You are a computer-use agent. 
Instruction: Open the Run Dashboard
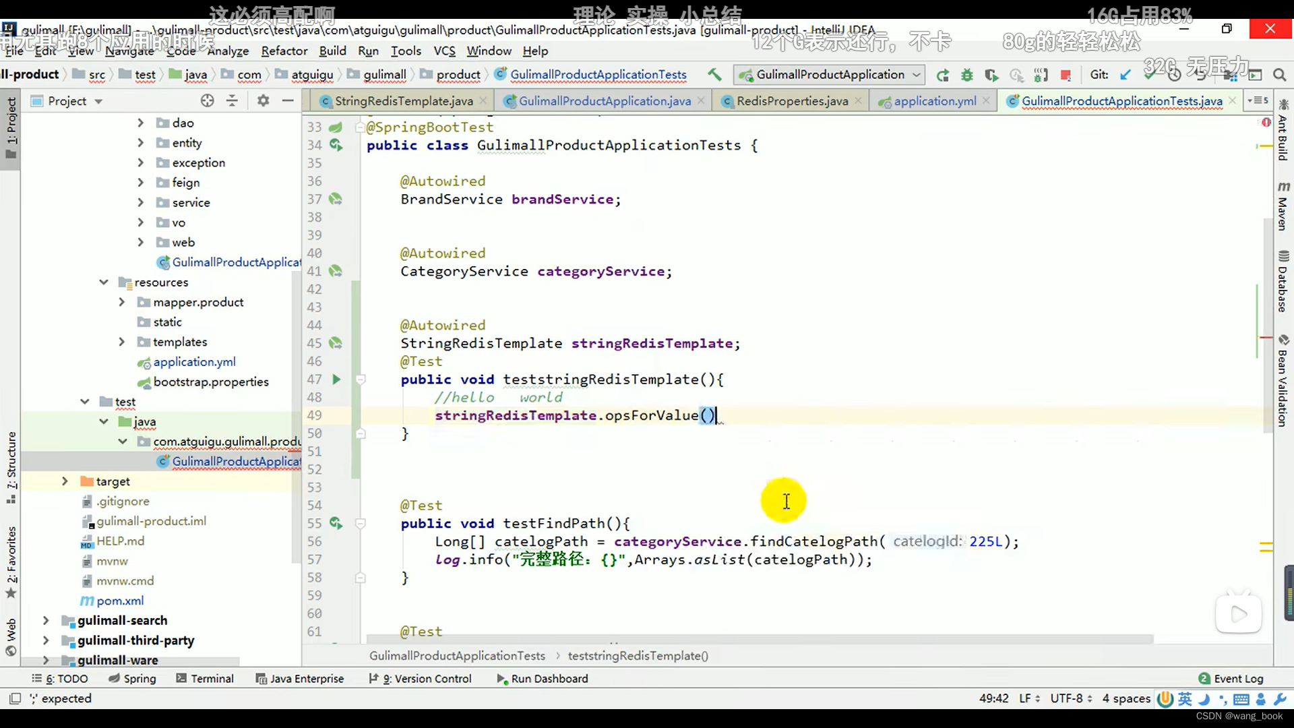pos(542,678)
